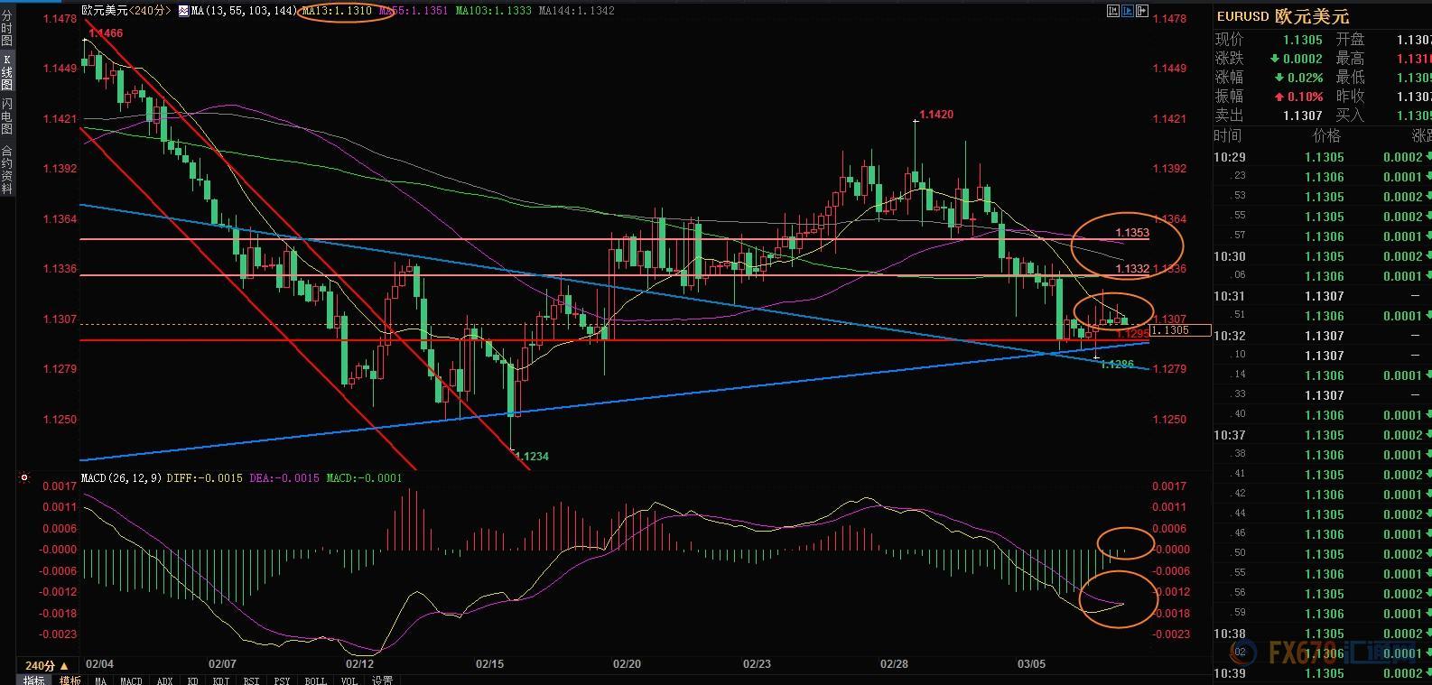1432x685 pixels.
Task: Click the third chart layout arrow icon
Action: pyautogui.click(x=1141, y=11)
